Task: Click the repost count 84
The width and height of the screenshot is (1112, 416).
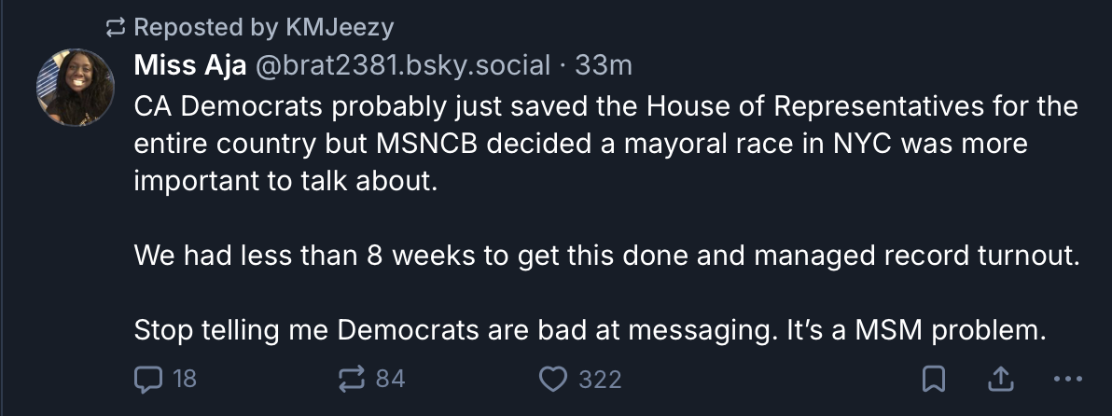Action: (390, 380)
